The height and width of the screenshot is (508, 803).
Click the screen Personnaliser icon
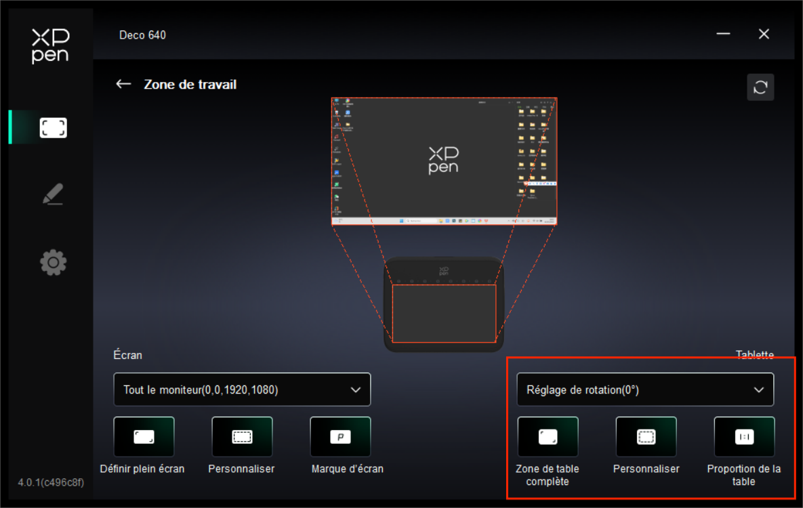tap(242, 437)
